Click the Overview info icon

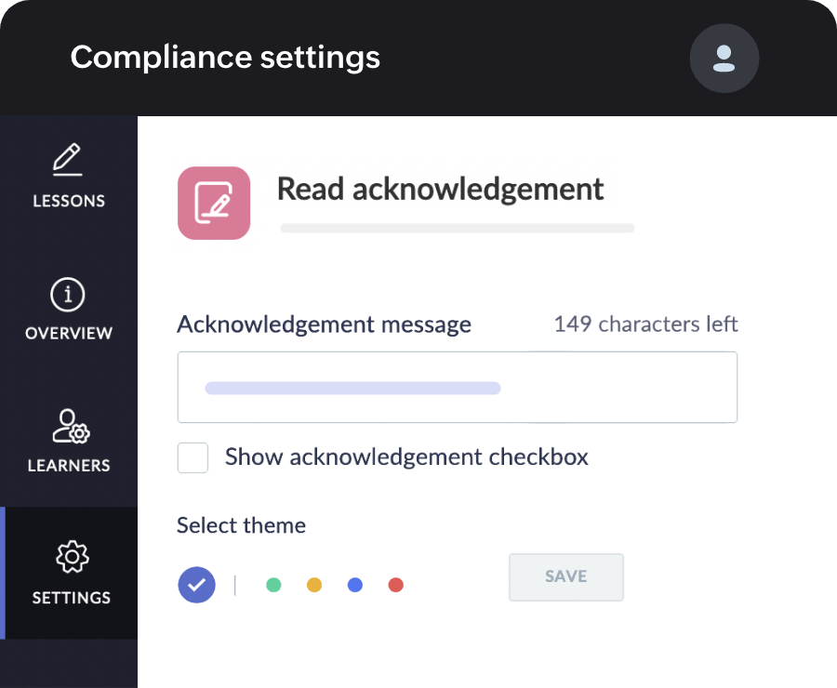pos(68,296)
